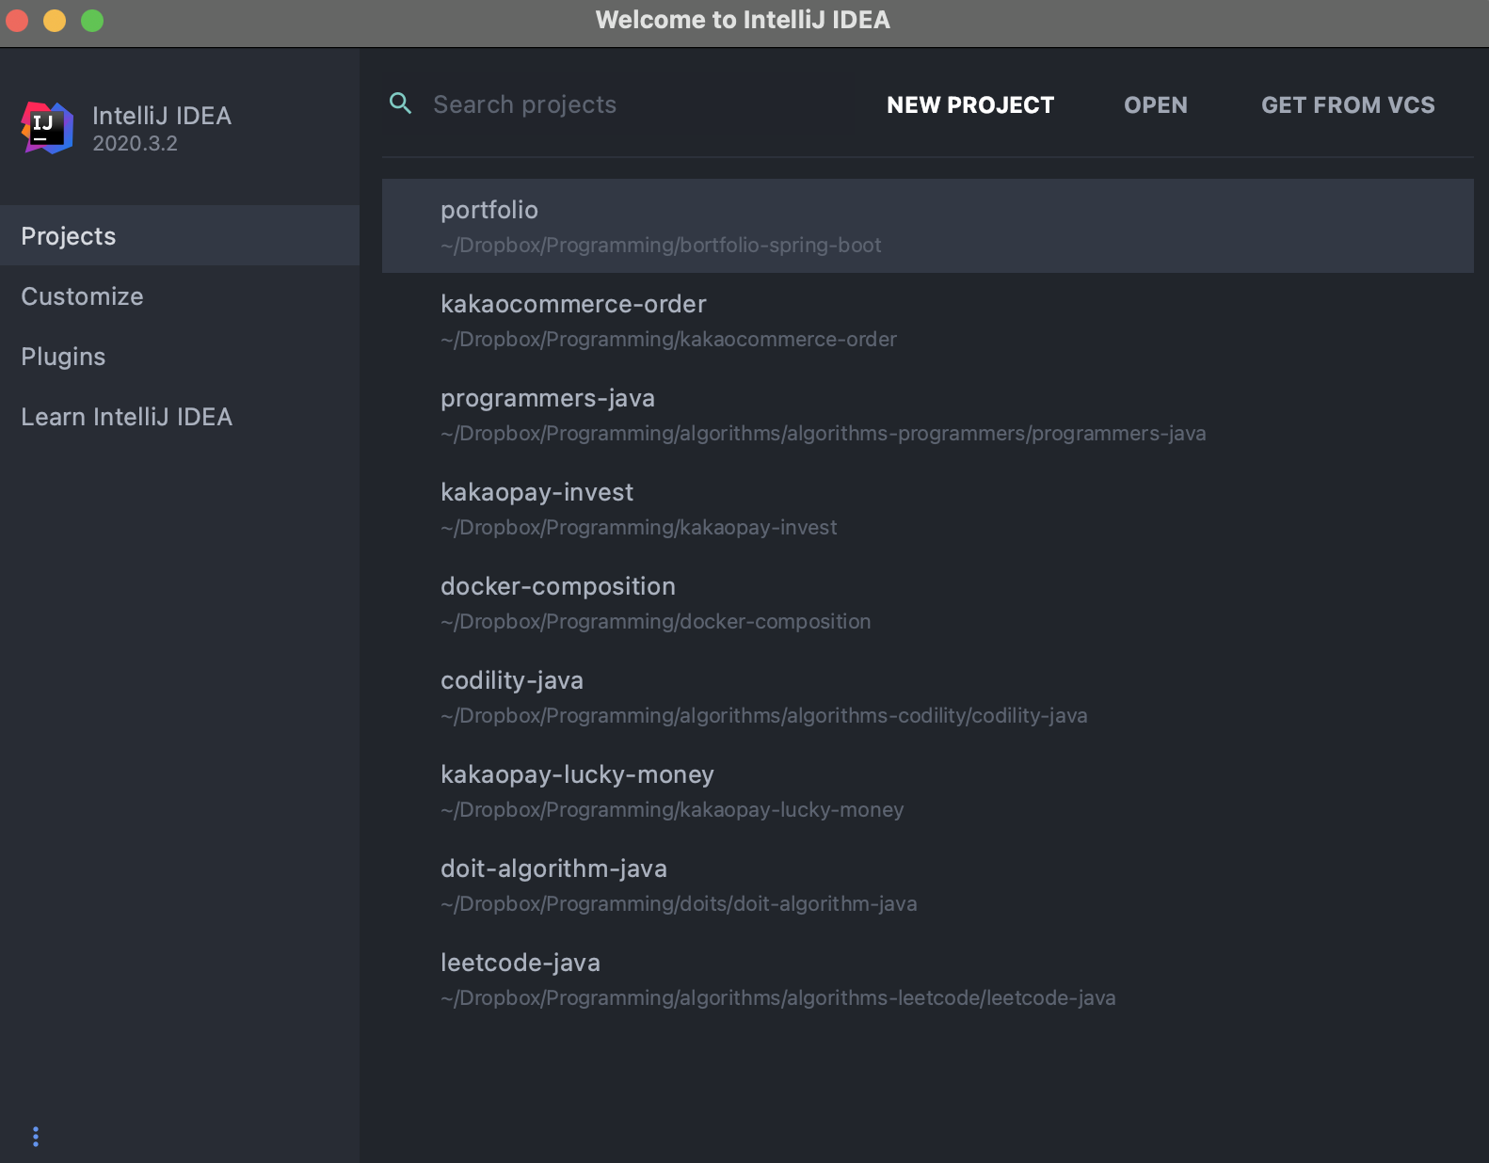This screenshot has height=1163, width=1489.
Task: Open the doit-algorithm-java project
Action: pyautogui.click(x=928, y=884)
